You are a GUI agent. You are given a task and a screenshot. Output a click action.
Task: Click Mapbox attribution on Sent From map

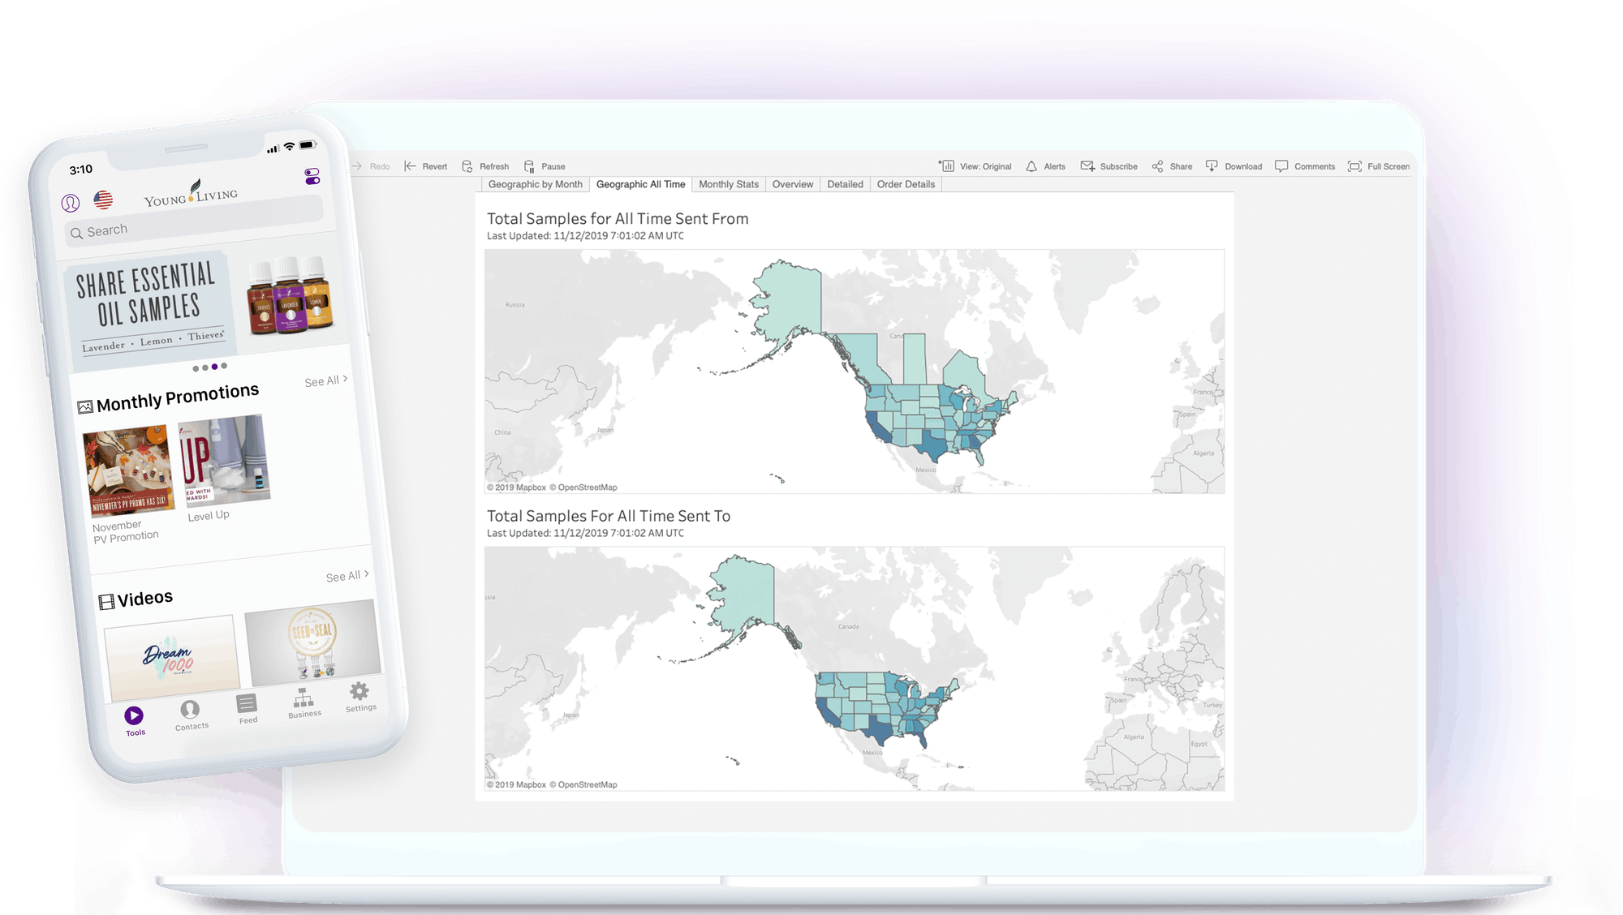click(516, 488)
